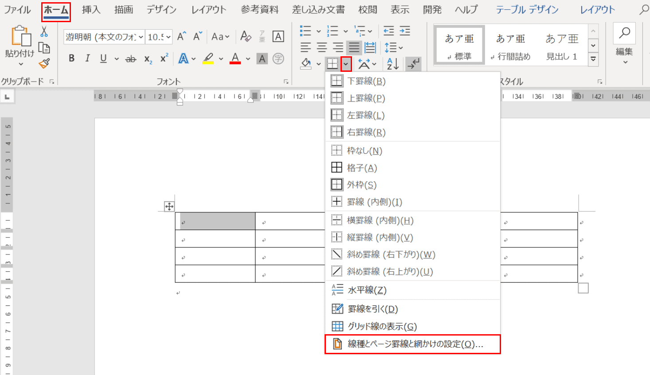Toggle show paragraph marks button
Viewport: 650px width, 375px height.
tap(413, 64)
